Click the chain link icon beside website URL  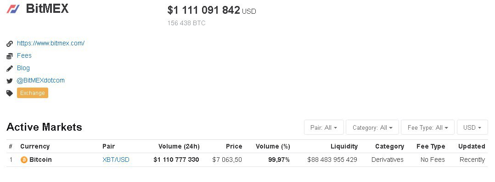(10, 44)
